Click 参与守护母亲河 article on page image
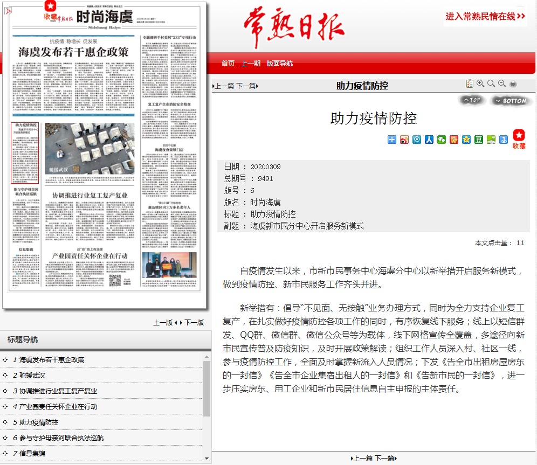This screenshot has width=537, height=465. 26,215
